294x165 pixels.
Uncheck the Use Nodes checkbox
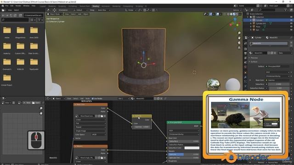click(92, 99)
